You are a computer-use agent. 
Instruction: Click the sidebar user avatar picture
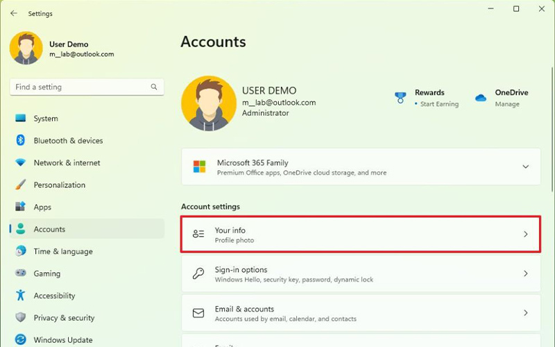pos(26,48)
